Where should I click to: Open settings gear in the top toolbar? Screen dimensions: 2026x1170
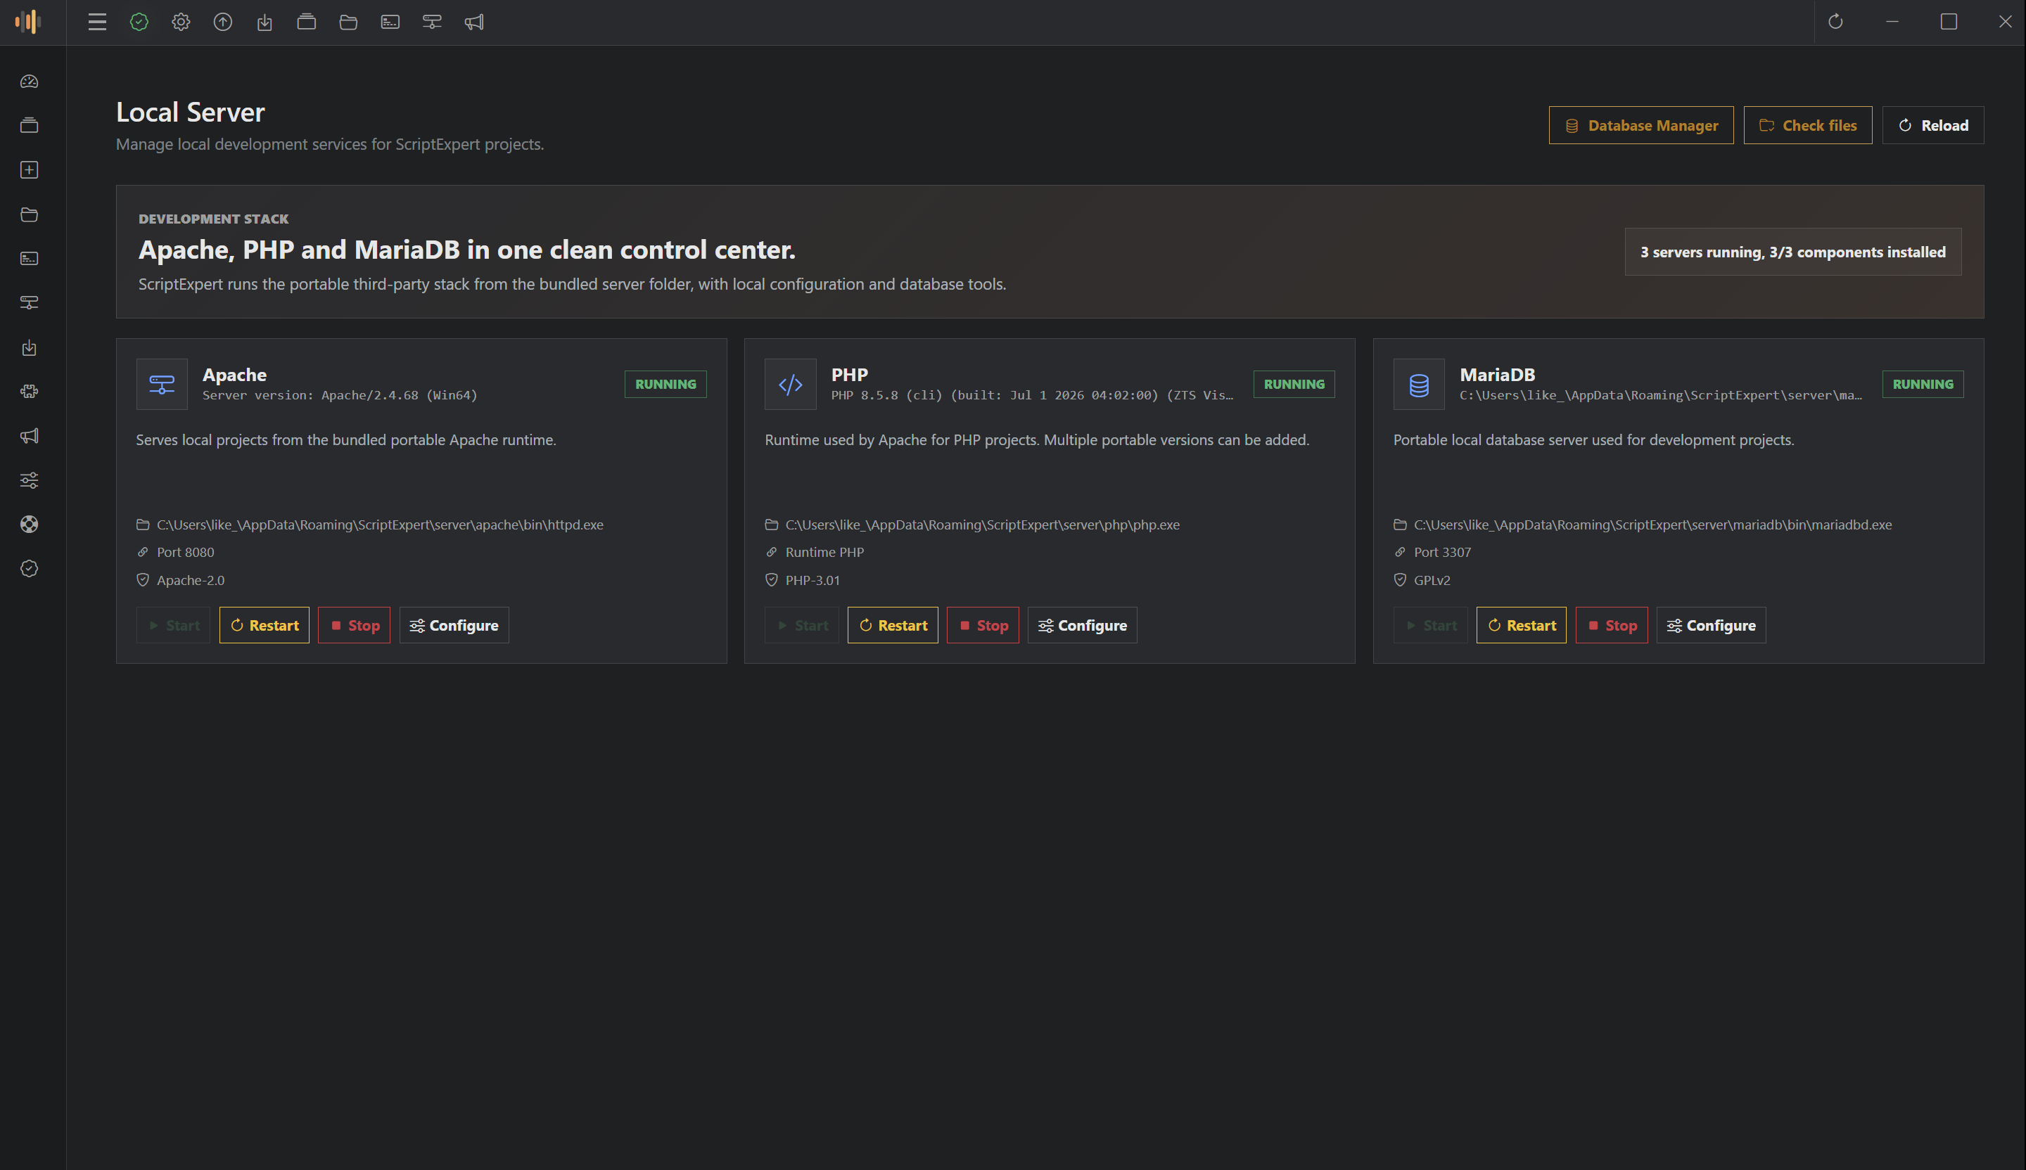click(181, 22)
